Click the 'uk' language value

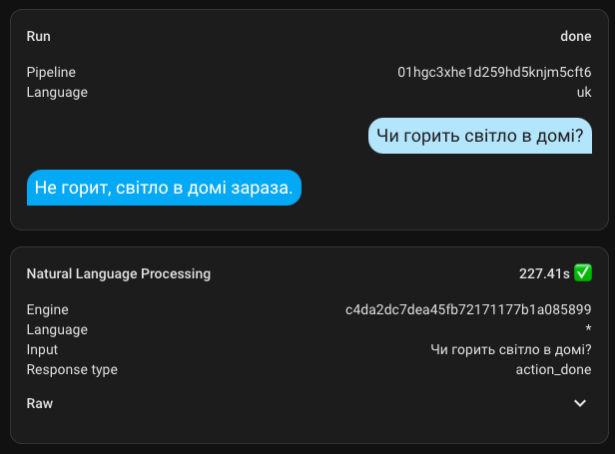tap(584, 92)
